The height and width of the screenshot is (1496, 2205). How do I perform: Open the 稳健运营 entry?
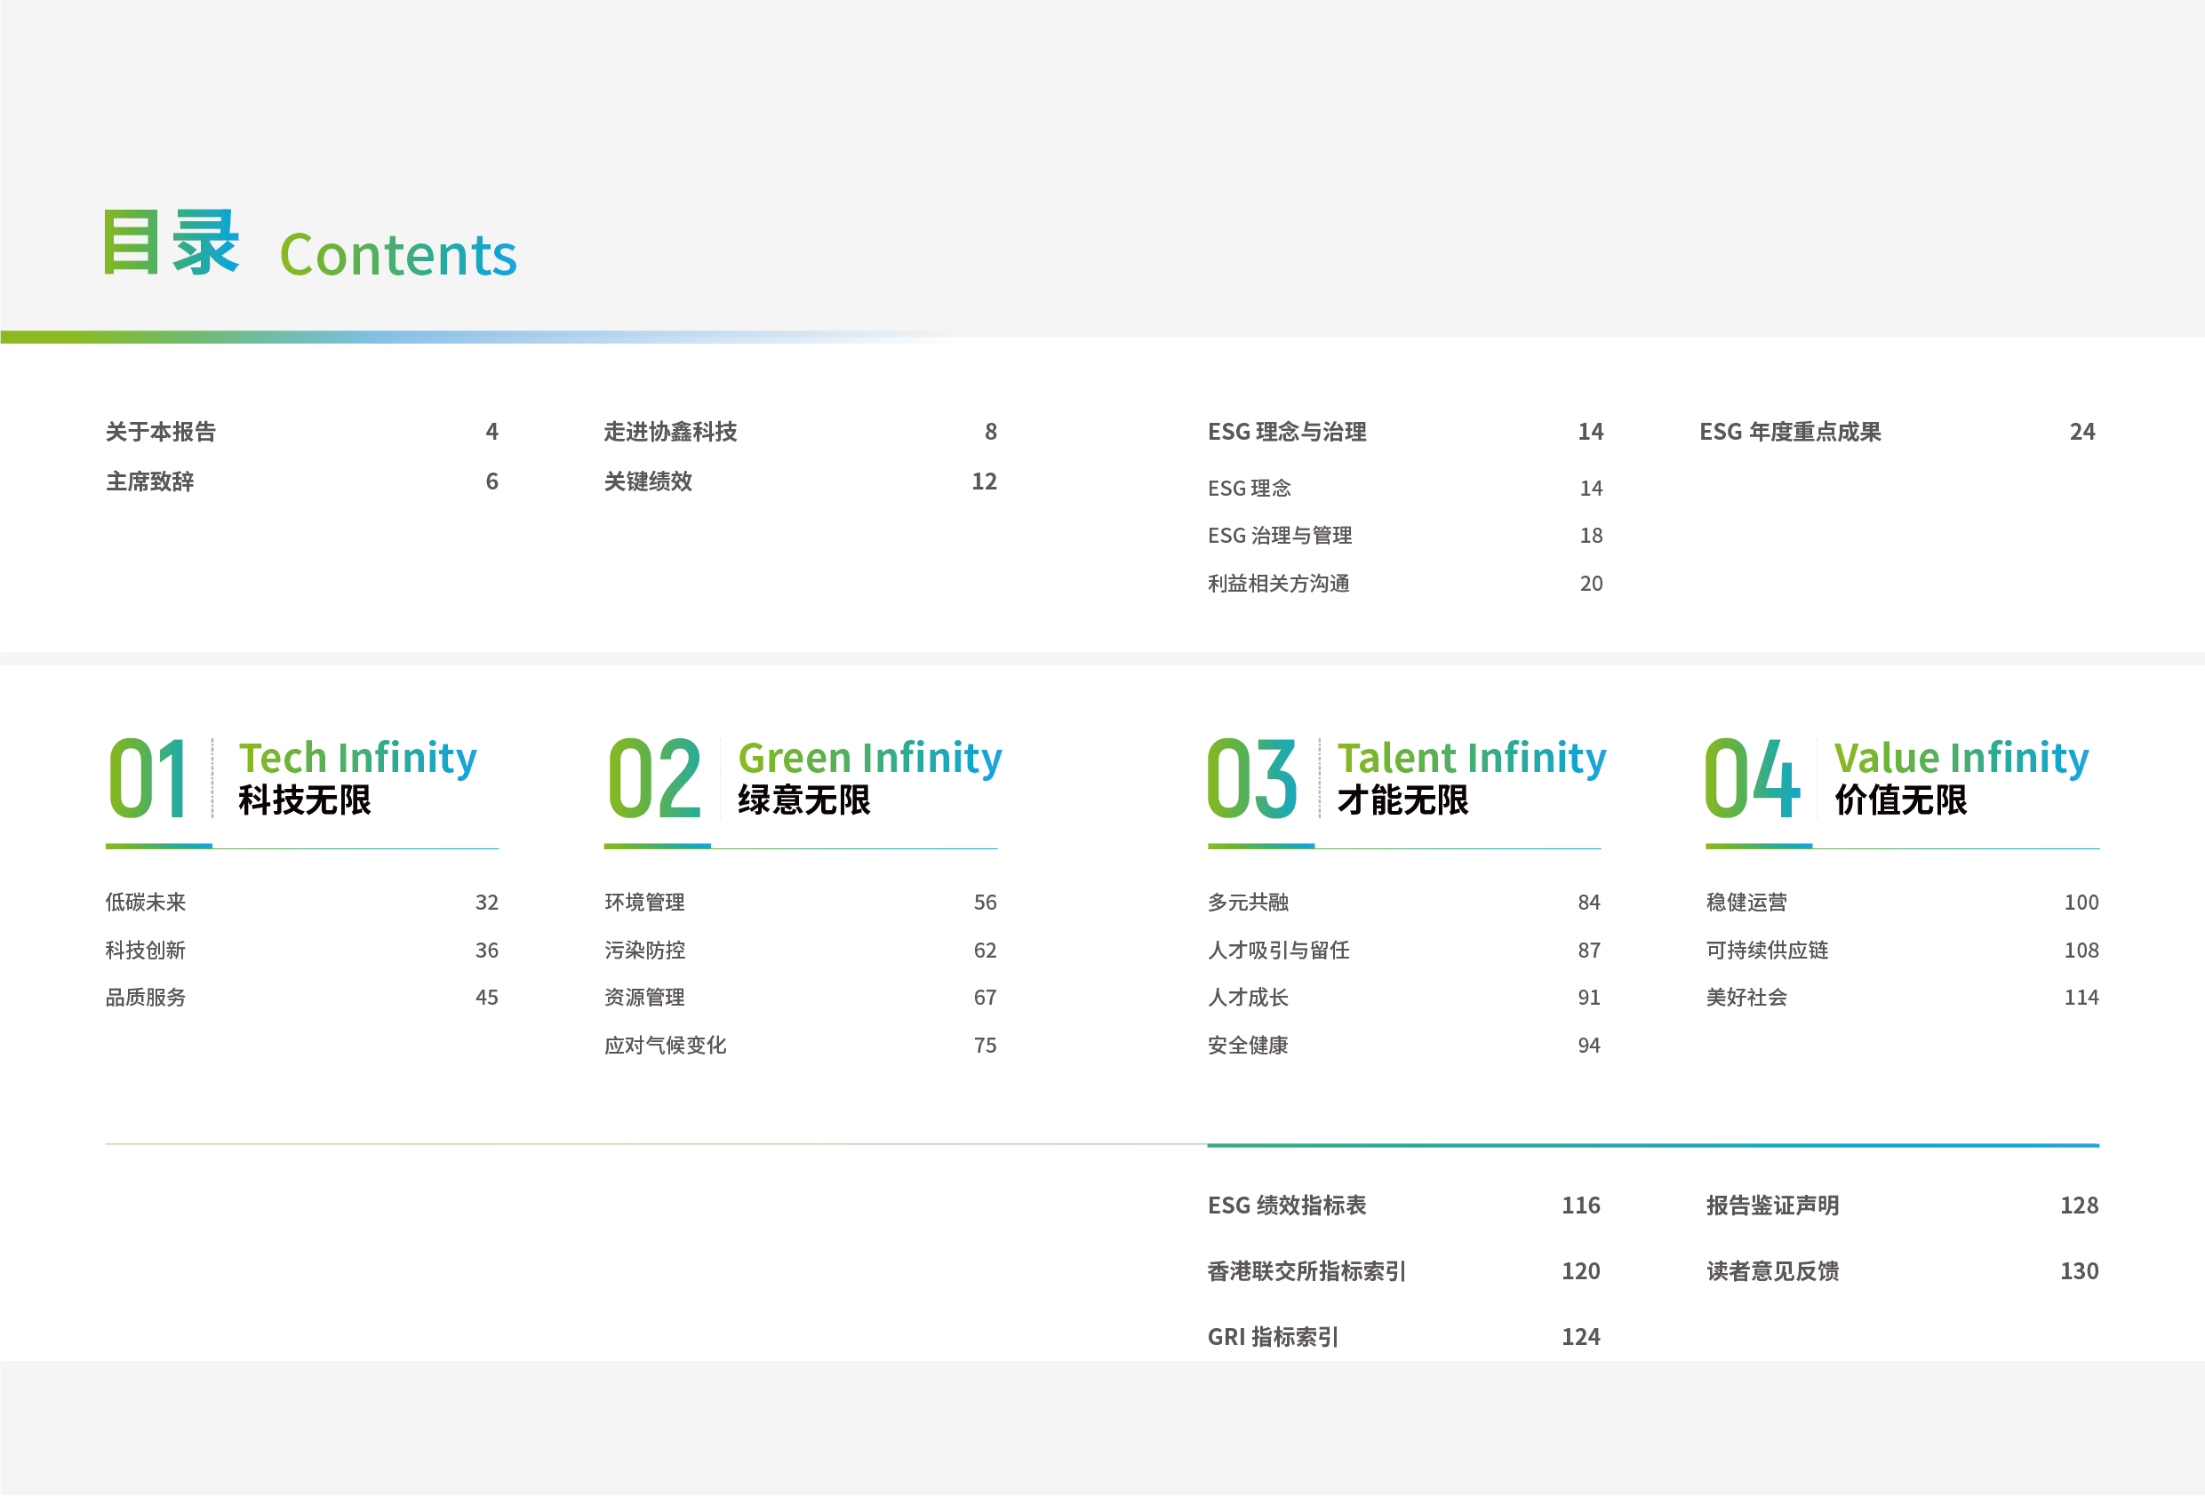1746,903
